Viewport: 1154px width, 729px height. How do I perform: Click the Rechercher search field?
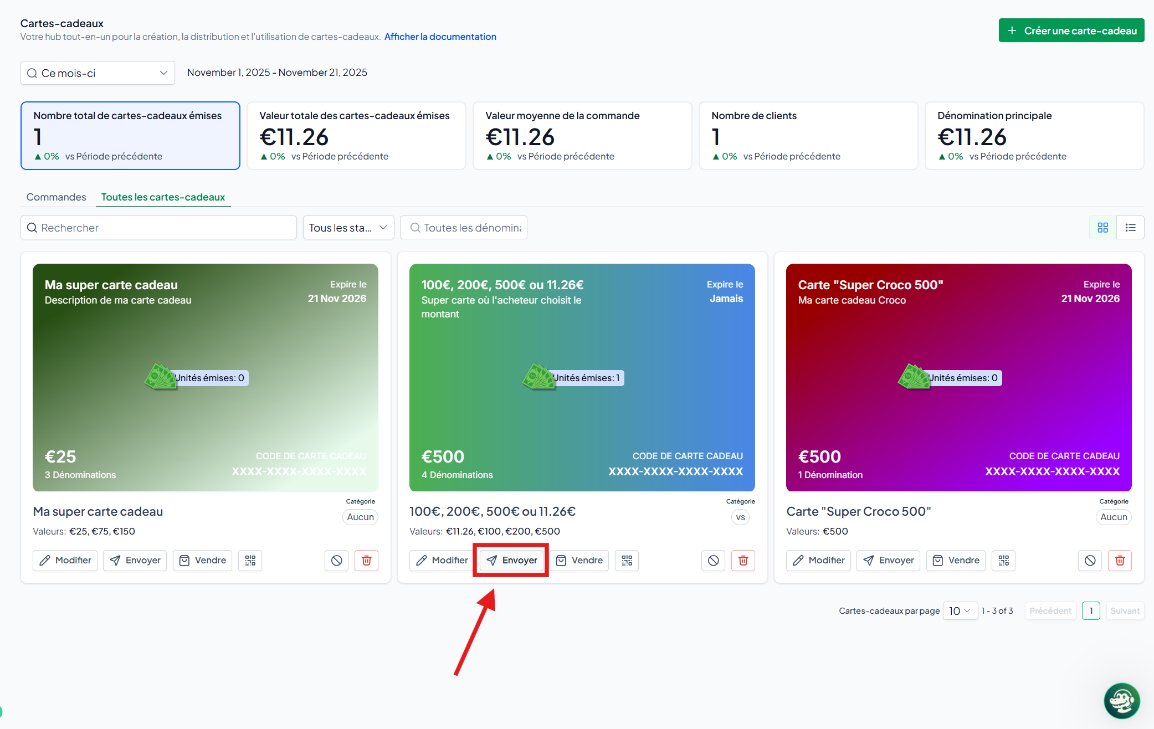158,228
